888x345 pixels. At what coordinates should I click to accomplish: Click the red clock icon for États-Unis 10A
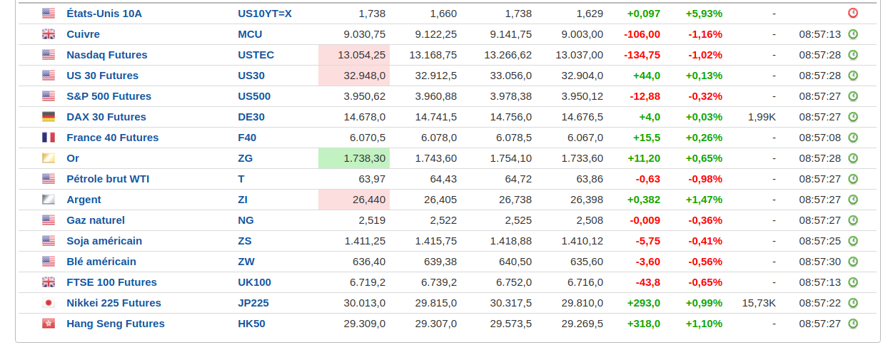(853, 14)
